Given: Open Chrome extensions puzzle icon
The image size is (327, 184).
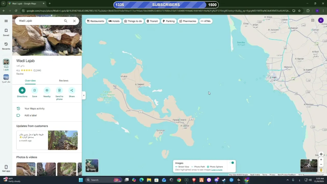Looking at the screenshot, I should click(308, 11).
